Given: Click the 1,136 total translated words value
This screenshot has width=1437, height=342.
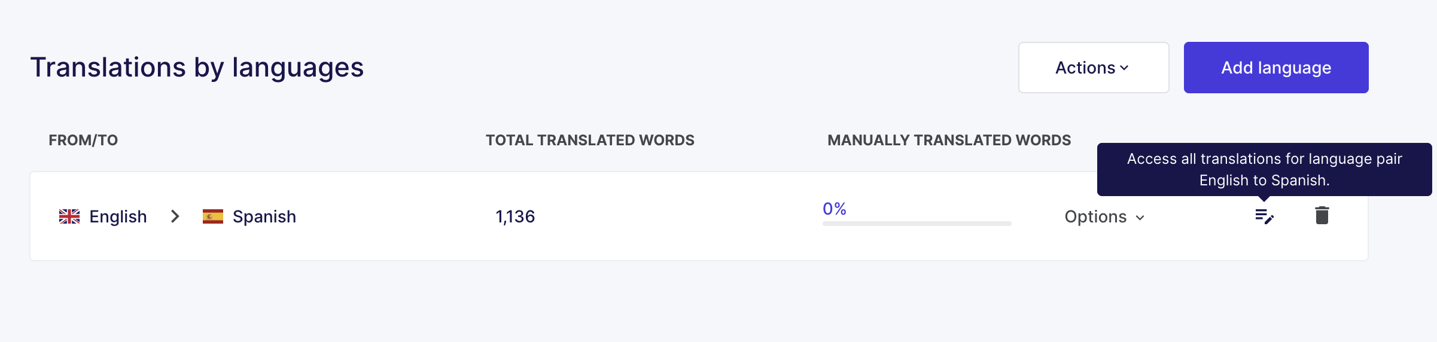Looking at the screenshot, I should [x=515, y=216].
